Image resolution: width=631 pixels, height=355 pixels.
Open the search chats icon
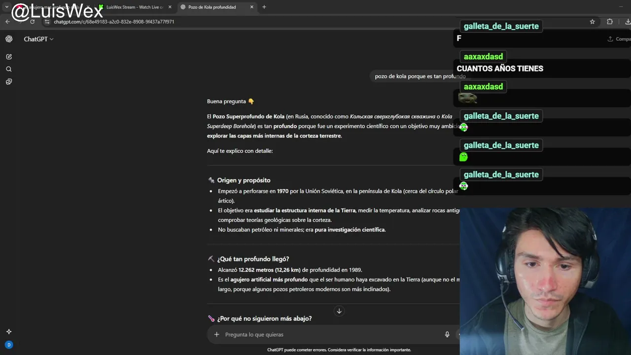(9, 69)
